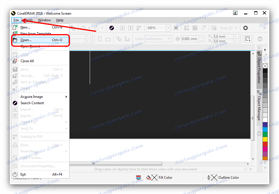Click the Outline Color label in status bar
Image resolution: width=279 pixels, height=194 pixels.
coord(229,178)
